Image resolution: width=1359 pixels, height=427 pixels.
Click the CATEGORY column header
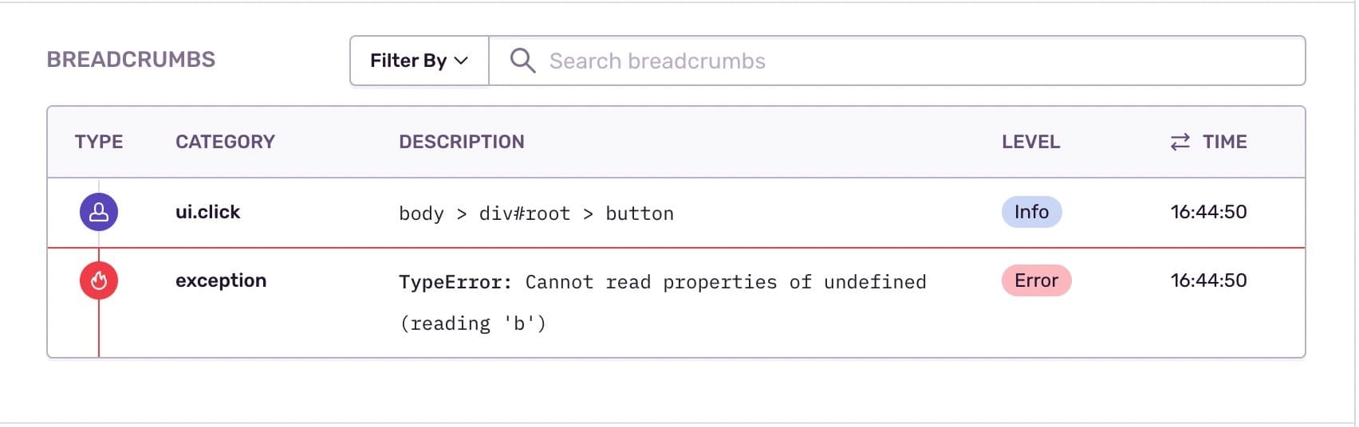(225, 142)
